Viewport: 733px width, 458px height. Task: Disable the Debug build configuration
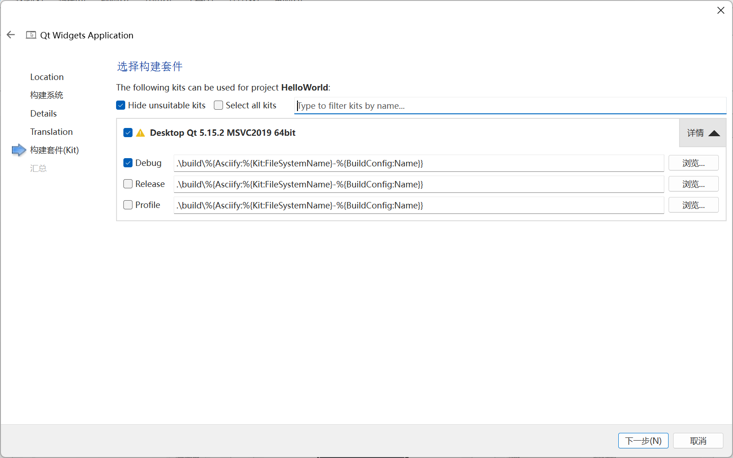[x=128, y=163]
